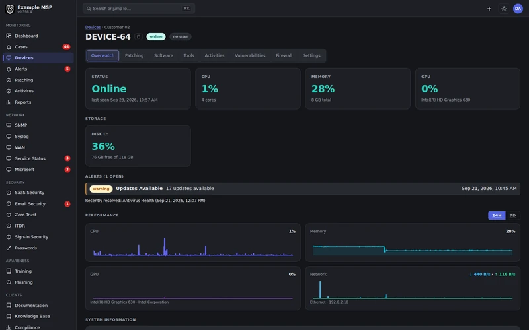Click the Knowledge Base icon
The width and height of the screenshot is (529, 330).
9,317
